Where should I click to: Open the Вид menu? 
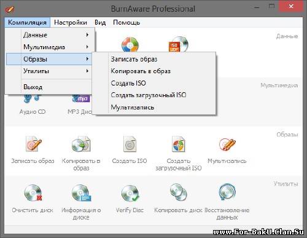[100, 22]
